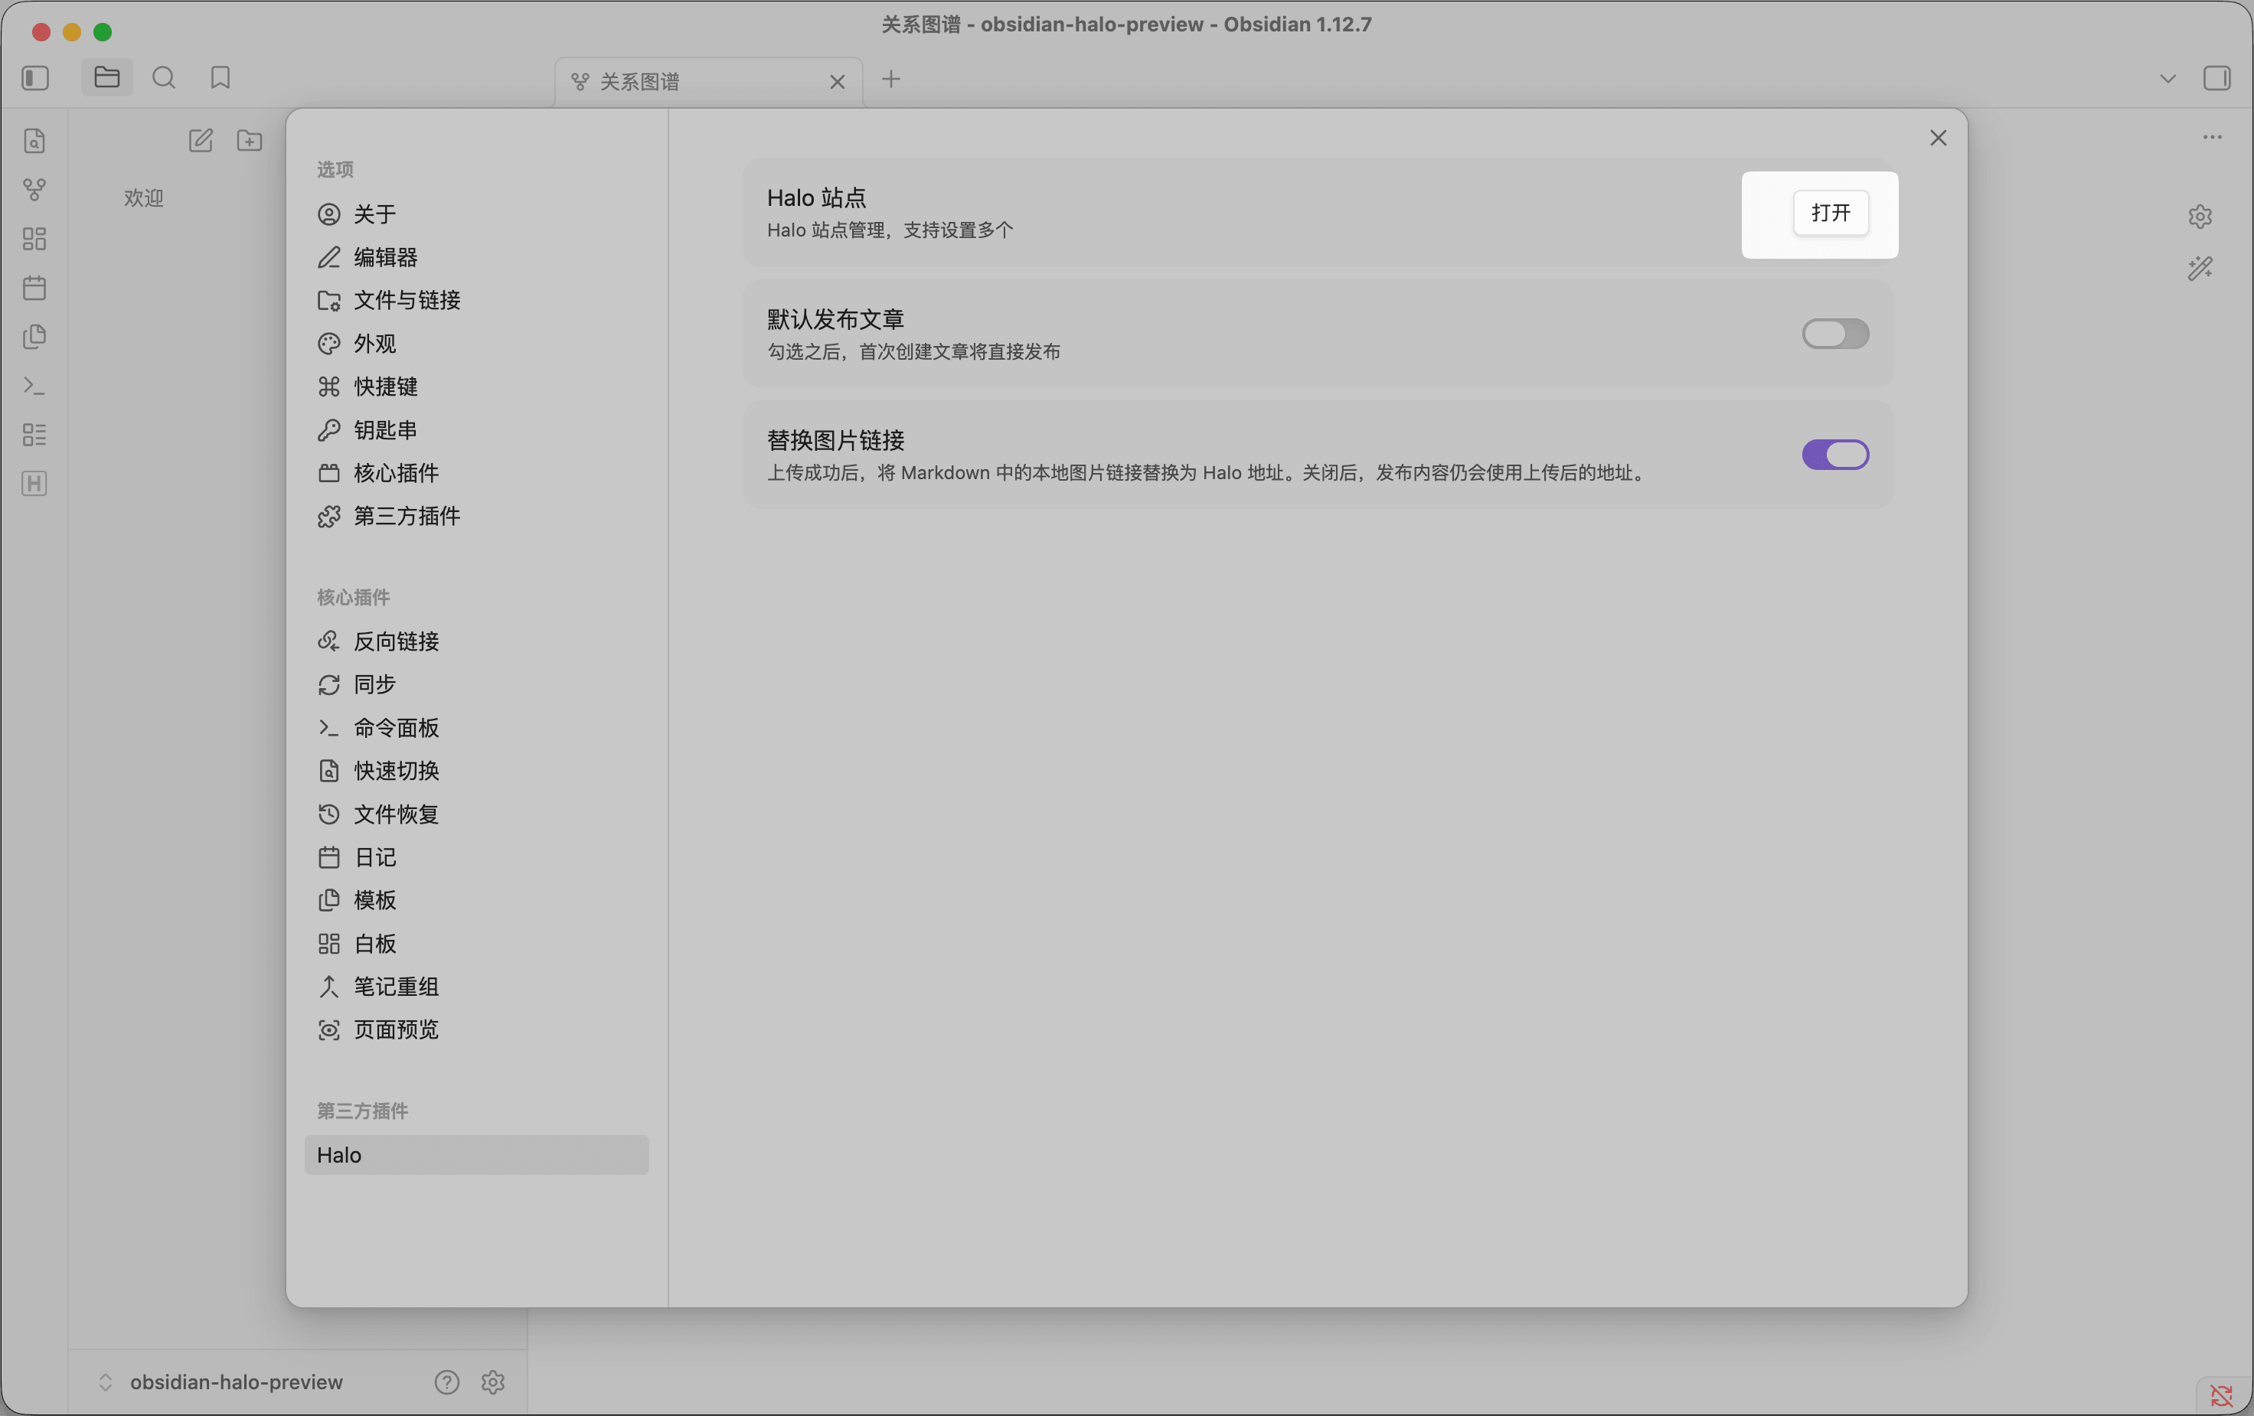The image size is (2254, 1416).
Task: Disable 替换图片链接 toggle
Action: [x=1834, y=455]
